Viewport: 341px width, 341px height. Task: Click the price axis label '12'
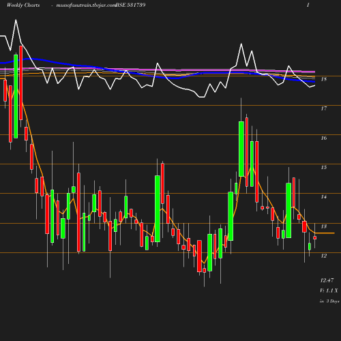[x=324, y=256]
